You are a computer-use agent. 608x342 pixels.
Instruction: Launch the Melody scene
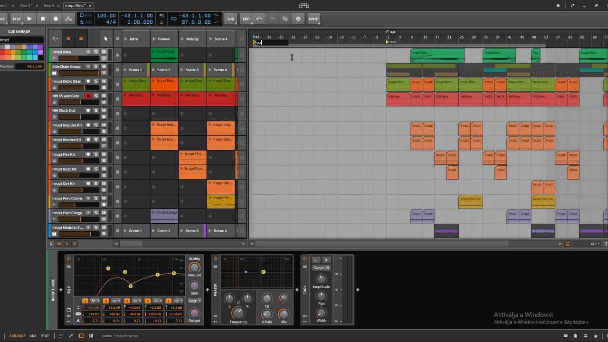click(182, 39)
